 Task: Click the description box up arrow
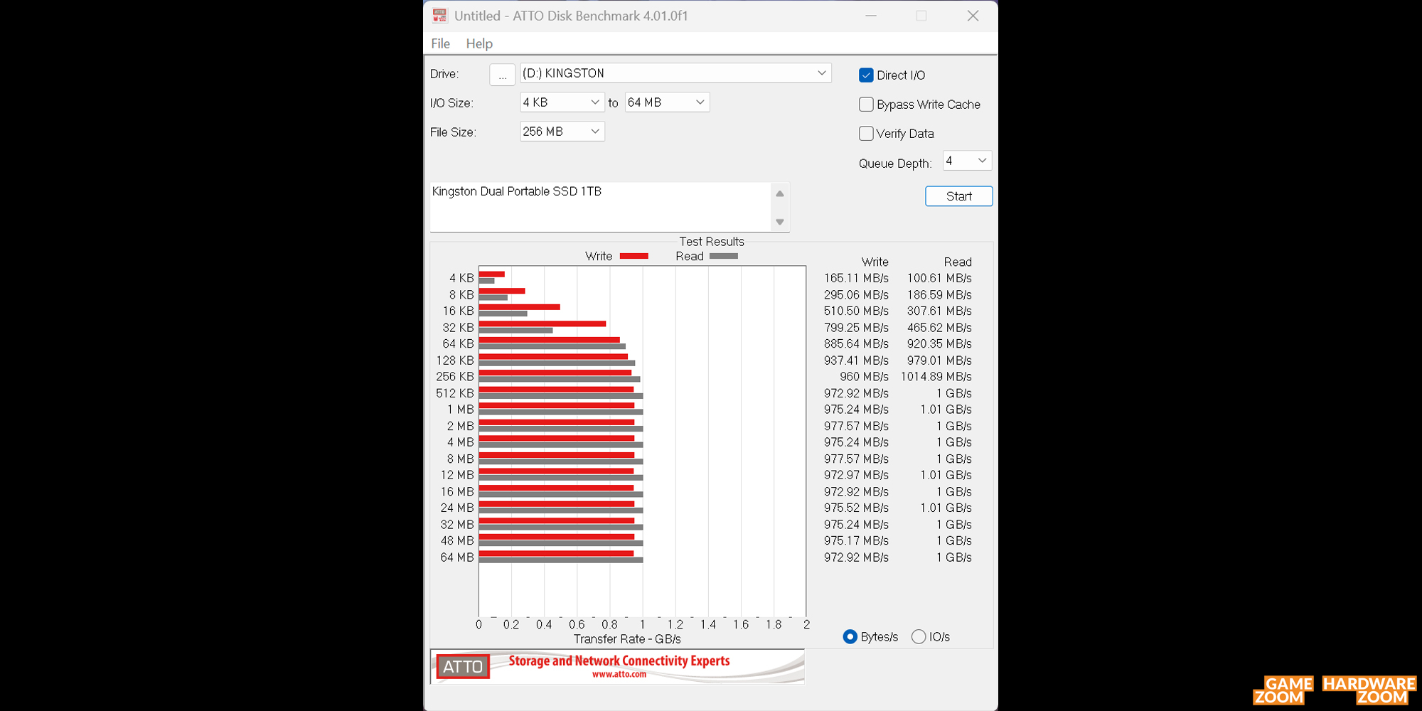pos(780,193)
